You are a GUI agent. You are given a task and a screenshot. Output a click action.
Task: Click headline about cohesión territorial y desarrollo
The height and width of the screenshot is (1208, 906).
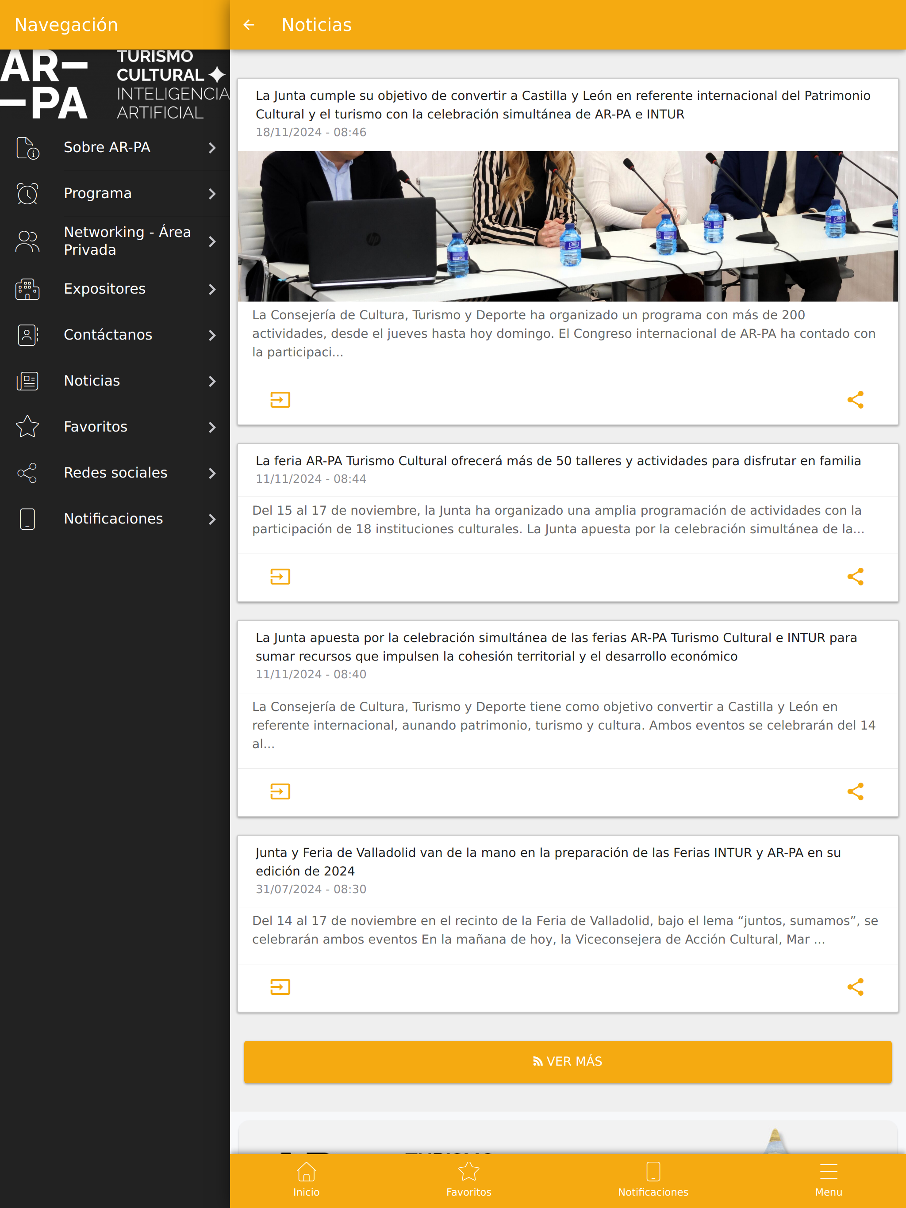click(556, 647)
